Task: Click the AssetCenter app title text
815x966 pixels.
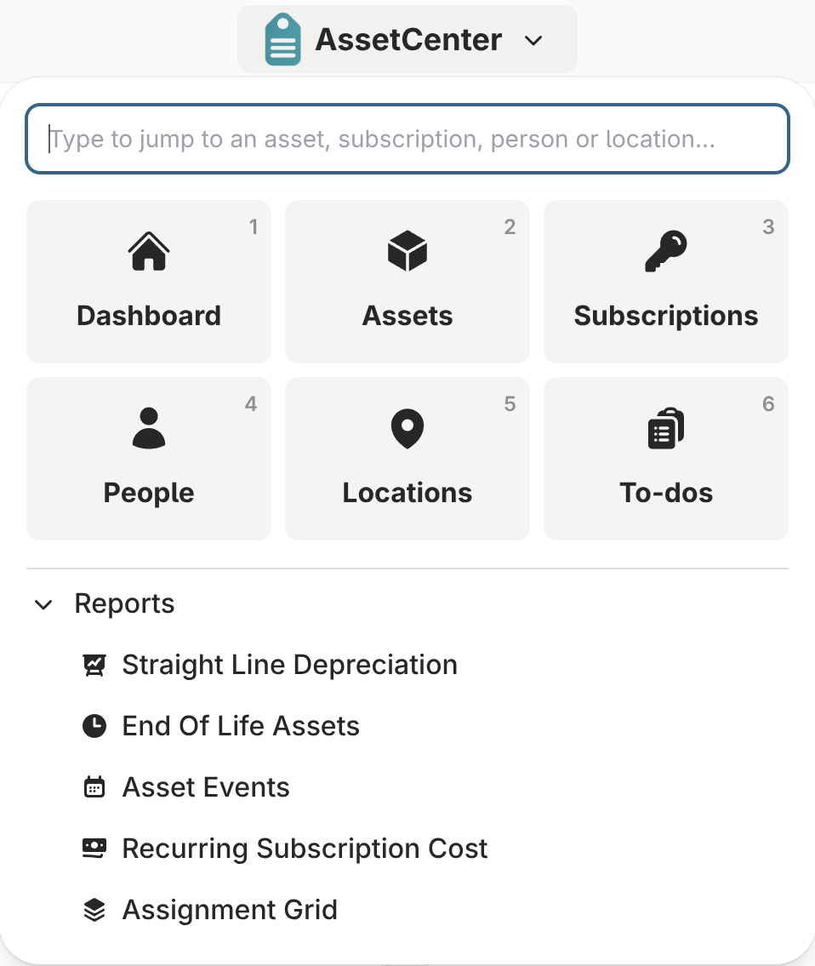Action: (408, 40)
